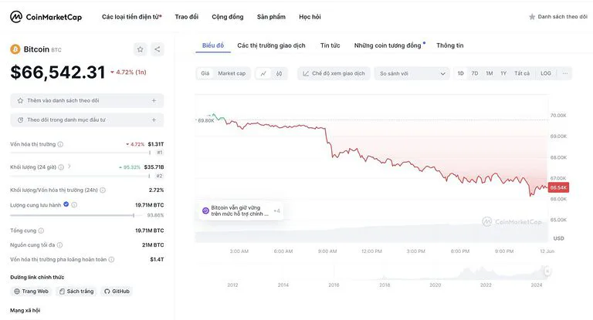Select the Market cap chart mode
This screenshot has width=593, height=320.
pyautogui.click(x=232, y=73)
